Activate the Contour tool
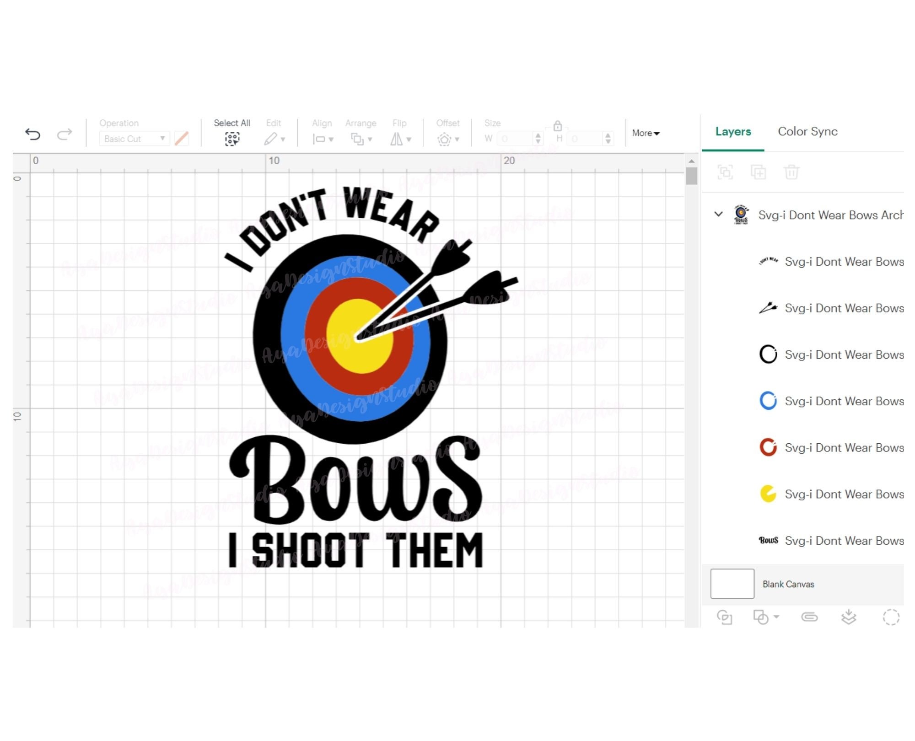915x741 pixels. [890, 616]
